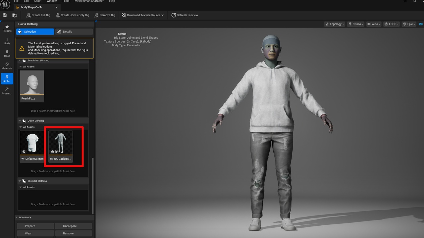Collapse All Assets under Peachfuzz
Image resolution: width=424 pixels, height=238 pixels.
pos(21,67)
